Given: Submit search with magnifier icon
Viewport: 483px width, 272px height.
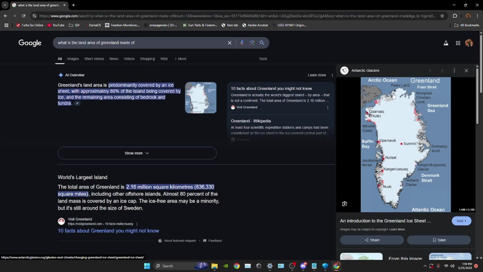Looking at the screenshot, I should pos(262,43).
